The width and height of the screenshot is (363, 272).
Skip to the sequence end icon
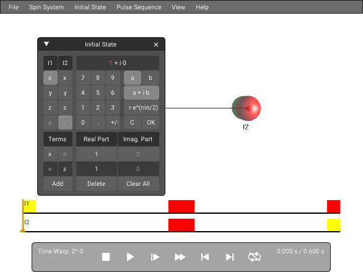pyautogui.click(x=230, y=257)
